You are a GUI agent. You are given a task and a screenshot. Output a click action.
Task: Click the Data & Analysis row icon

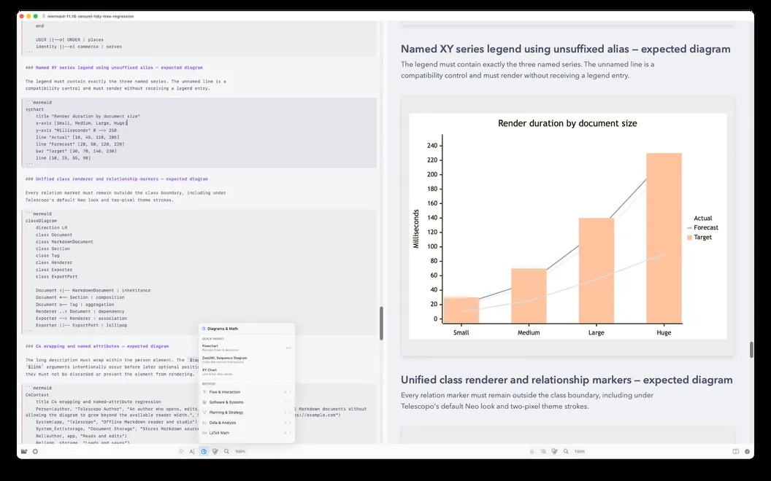click(x=204, y=423)
